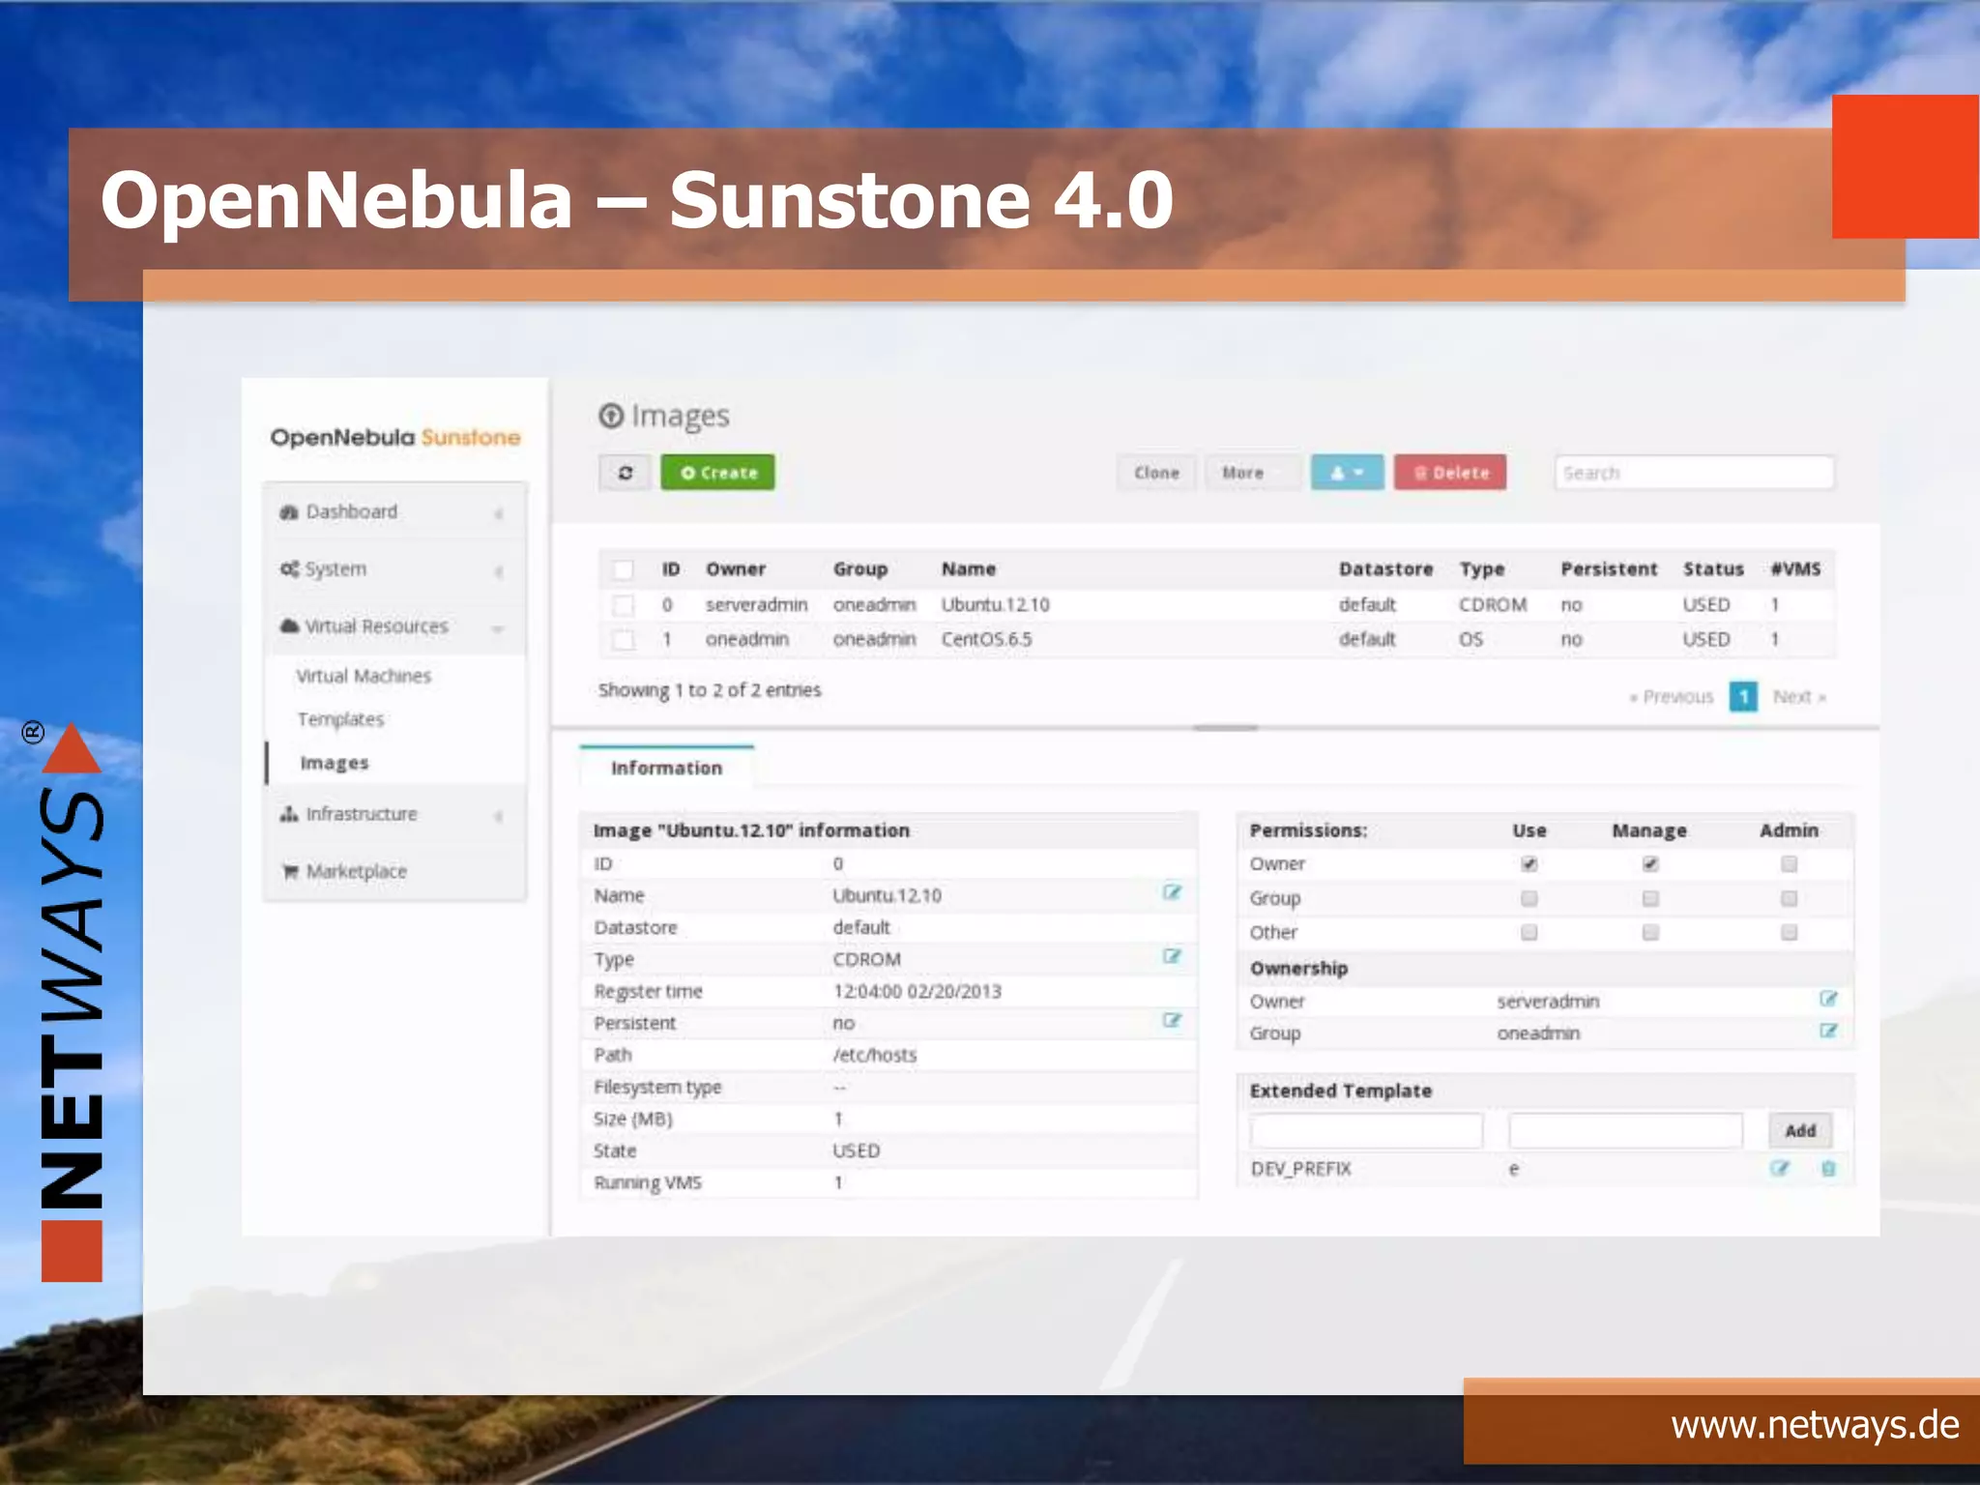Screen dimensions: 1980x1485
Task: Click the Dashboard gauge icon
Action: tap(289, 512)
